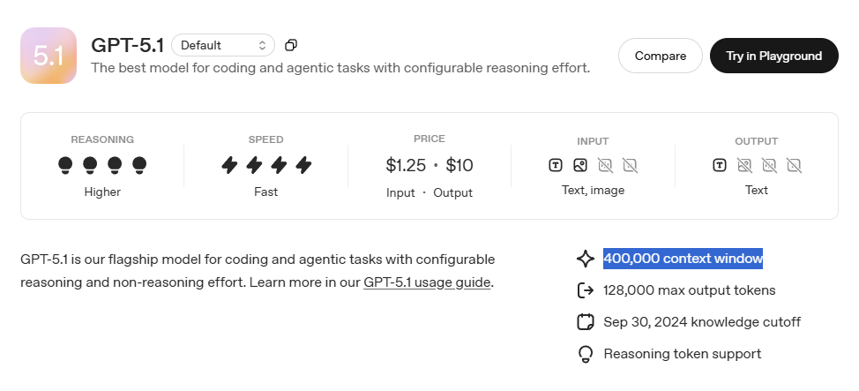
Task: Open the GPT-5.1 usage guide link
Action: [x=427, y=282]
